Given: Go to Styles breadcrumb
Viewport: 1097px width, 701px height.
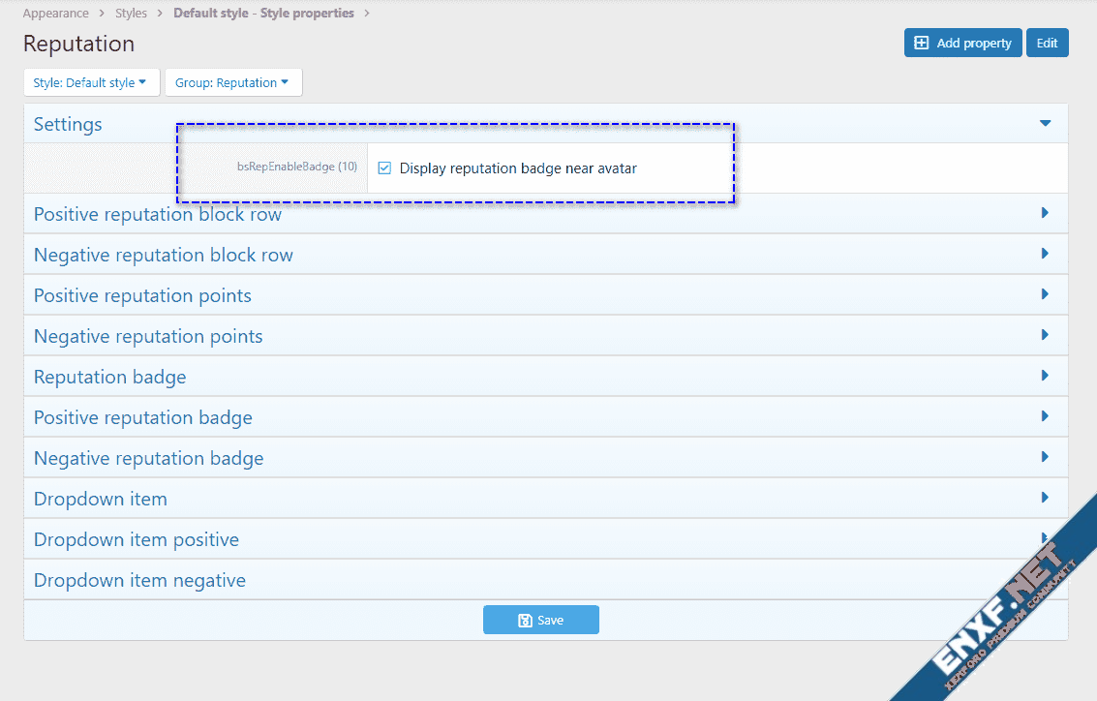Looking at the screenshot, I should pyautogui.click(x=131, y=14).
